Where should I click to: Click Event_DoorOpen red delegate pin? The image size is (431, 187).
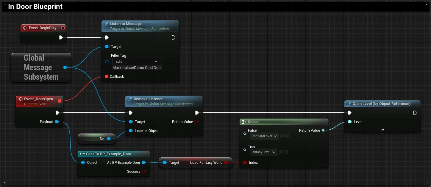pos(59,101)
